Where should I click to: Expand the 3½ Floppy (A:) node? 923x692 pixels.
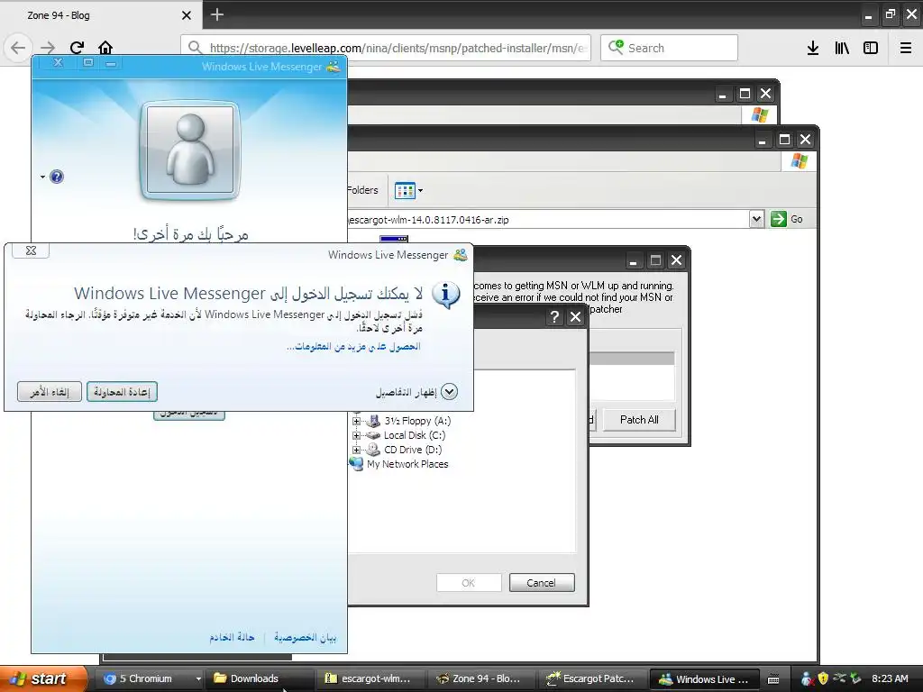[356, 422]
